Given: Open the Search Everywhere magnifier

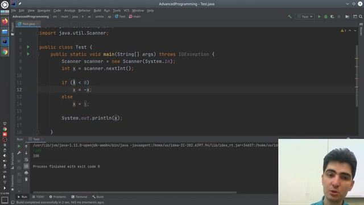Looking at the screenshot, I should pyautogui.click(x=361, y=17).
